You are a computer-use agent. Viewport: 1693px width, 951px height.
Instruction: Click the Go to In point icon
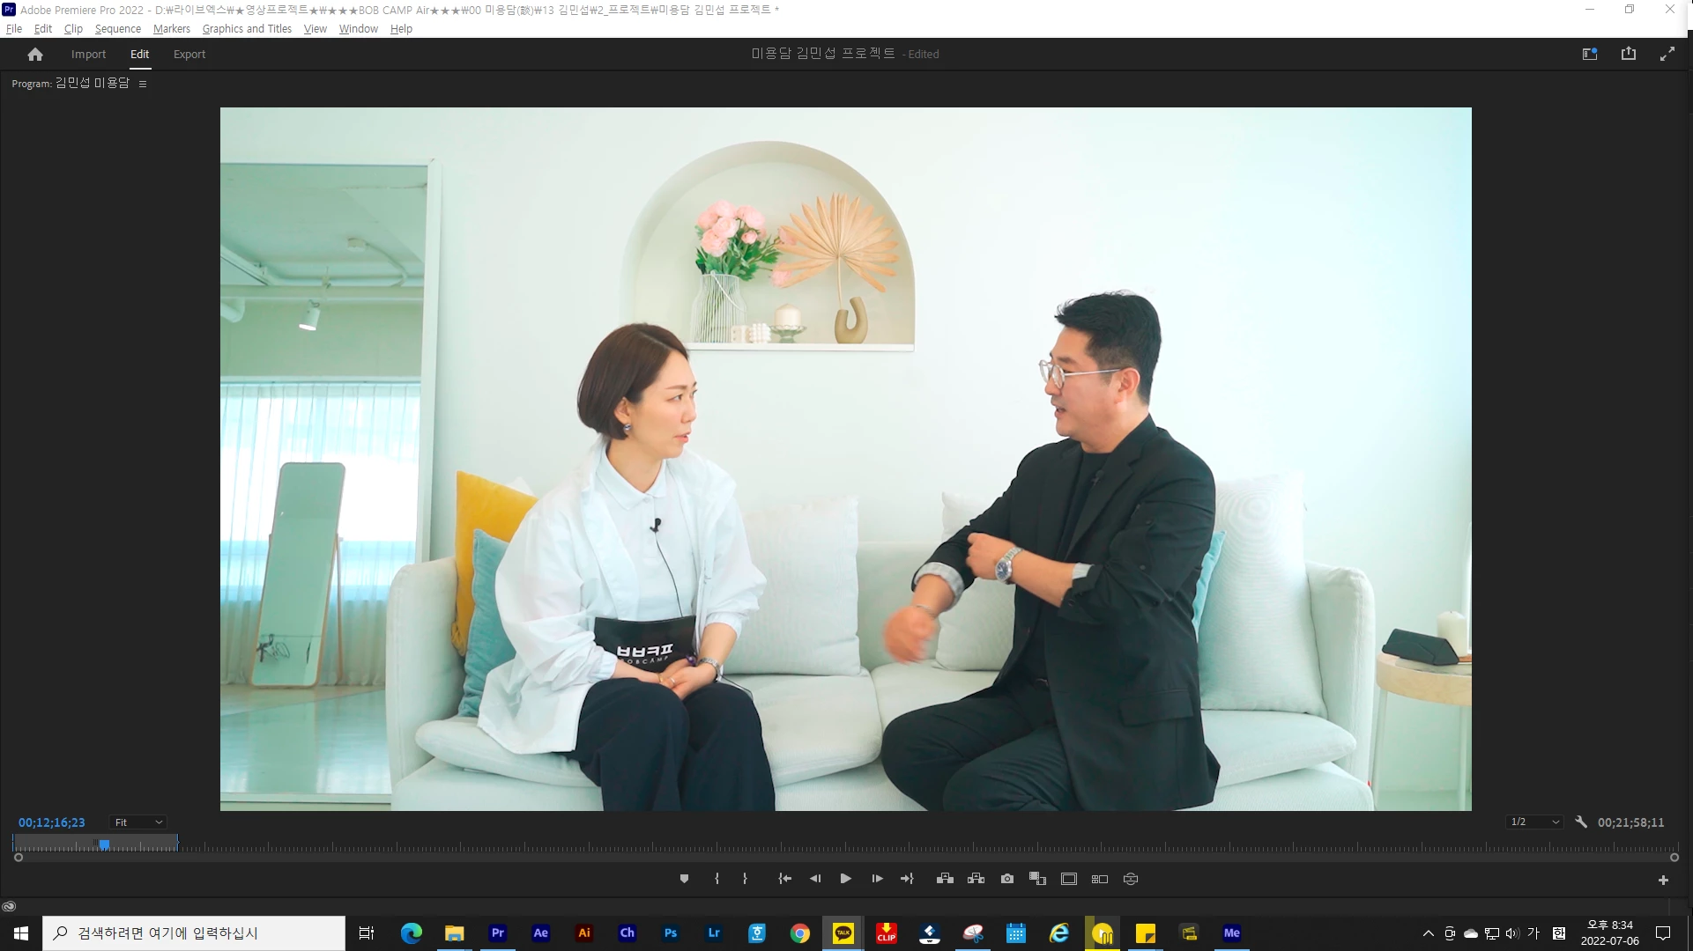(x=784, y=879)
